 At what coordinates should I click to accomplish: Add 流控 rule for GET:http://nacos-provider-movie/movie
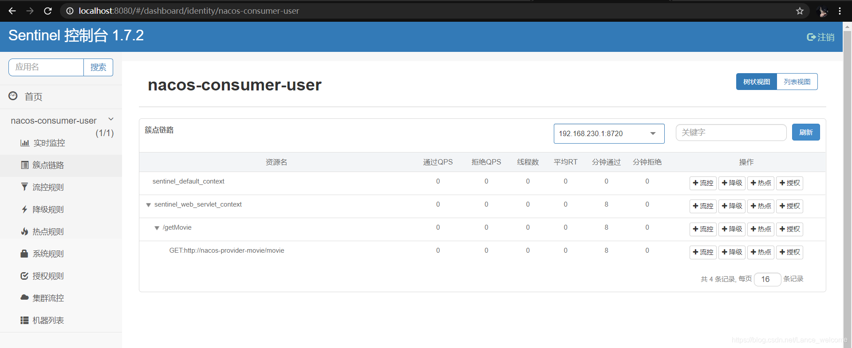(x=703, y=252)
